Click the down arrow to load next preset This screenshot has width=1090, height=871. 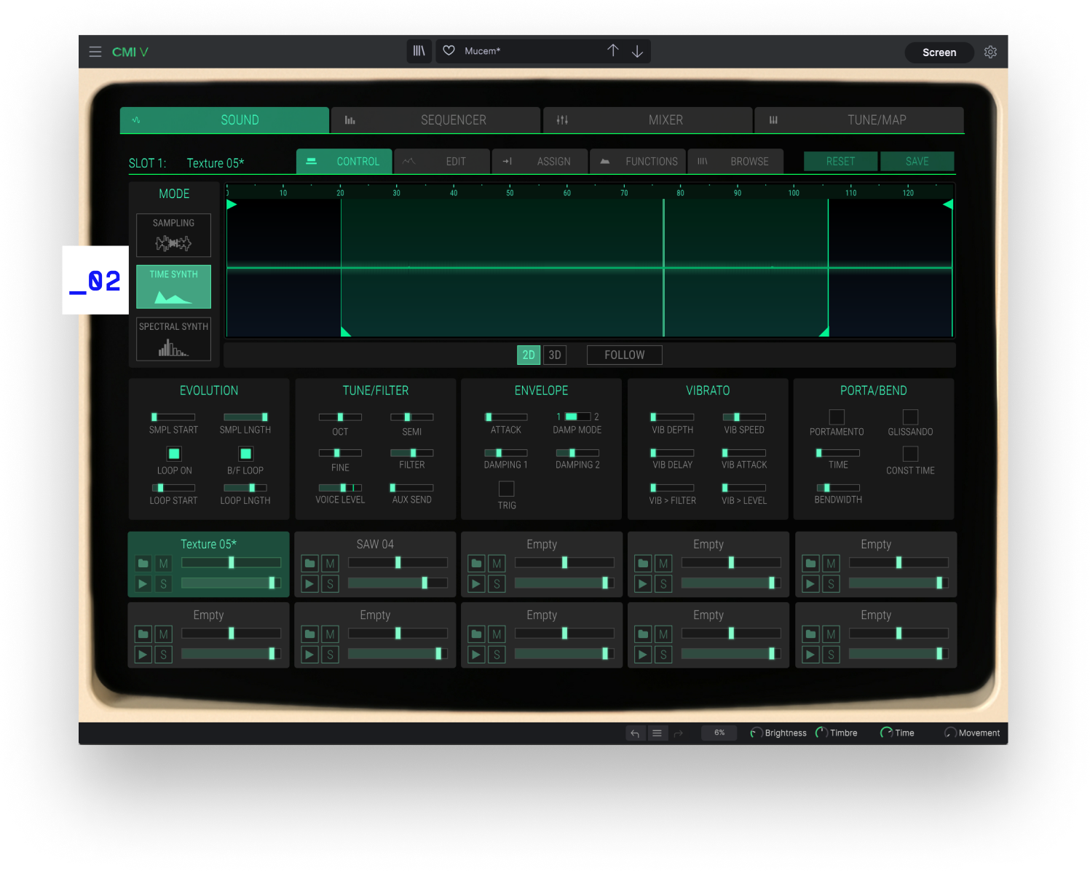[637, 51]
